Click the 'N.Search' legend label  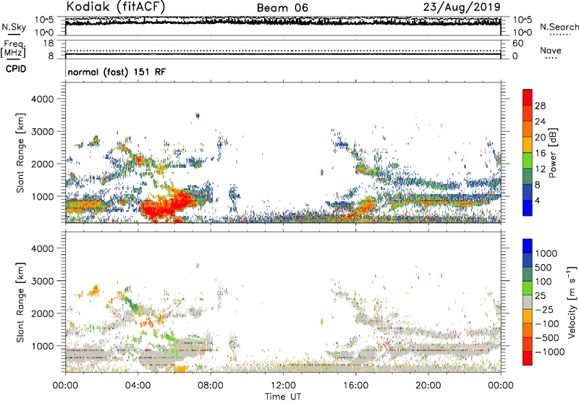559,27
